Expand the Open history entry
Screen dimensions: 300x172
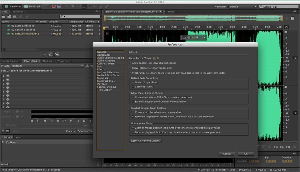(3, 142)
